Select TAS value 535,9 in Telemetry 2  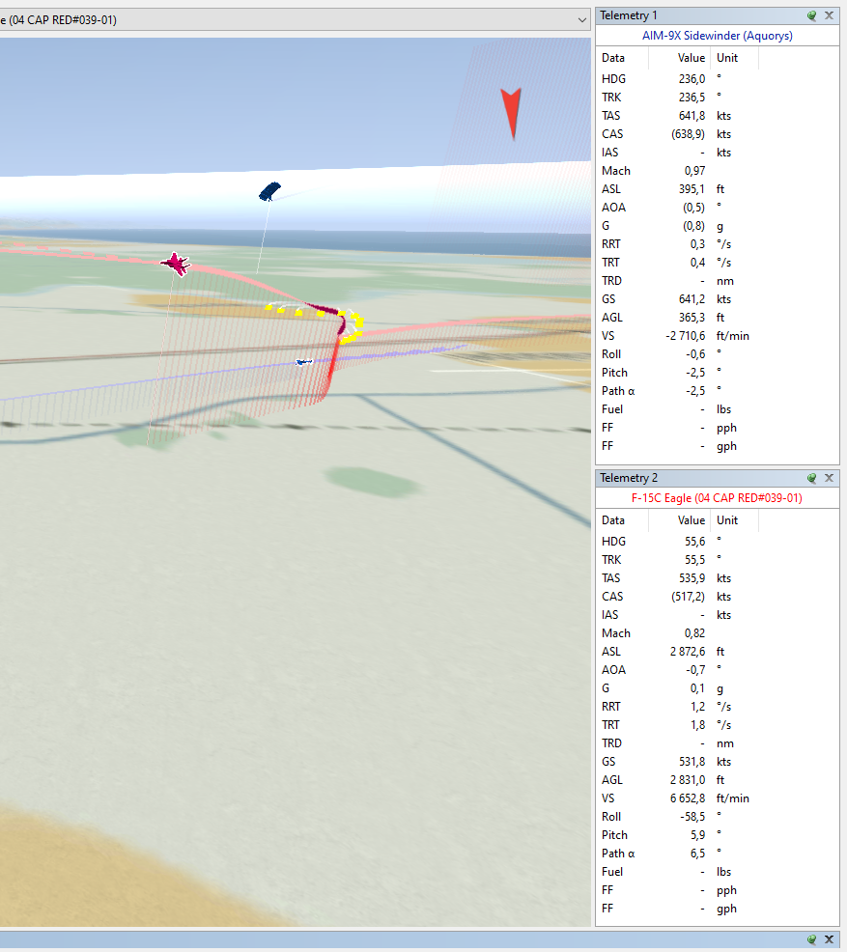tap(692, 578)
